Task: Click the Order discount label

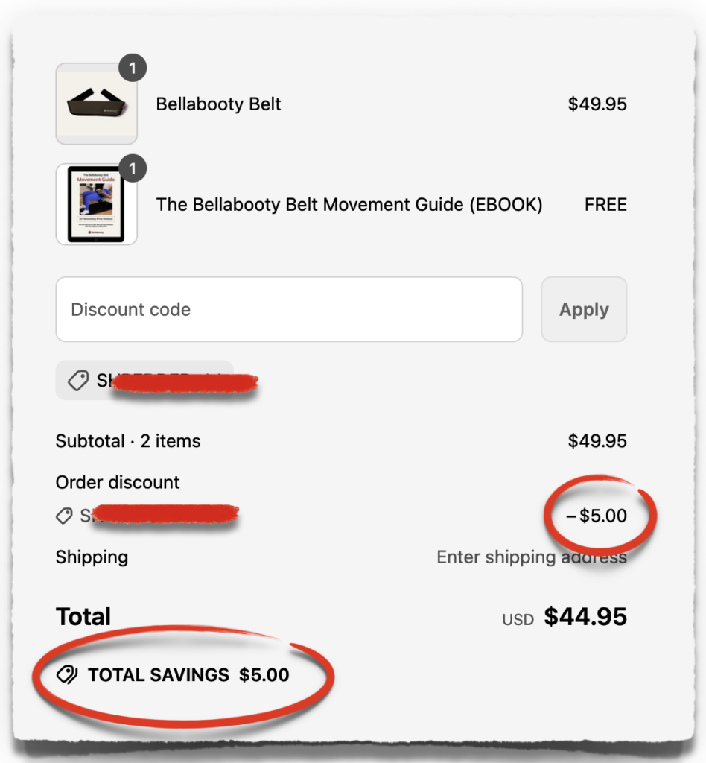Action: point(118,482)
